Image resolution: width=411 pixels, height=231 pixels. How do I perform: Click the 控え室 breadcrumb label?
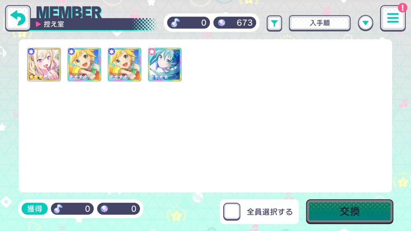[x=54, y=24]
